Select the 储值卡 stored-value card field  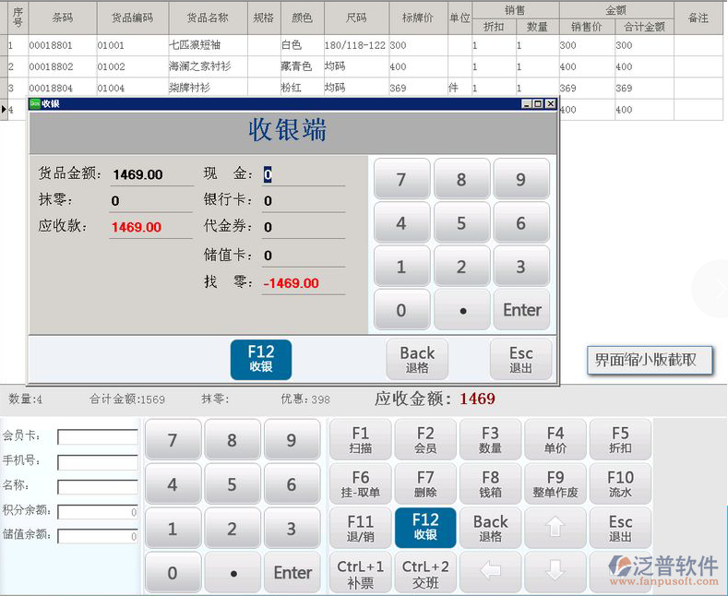[303, 255]
